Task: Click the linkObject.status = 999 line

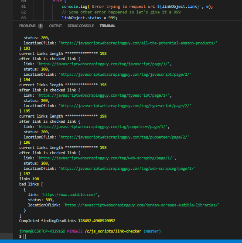Action: pos(89,18)
